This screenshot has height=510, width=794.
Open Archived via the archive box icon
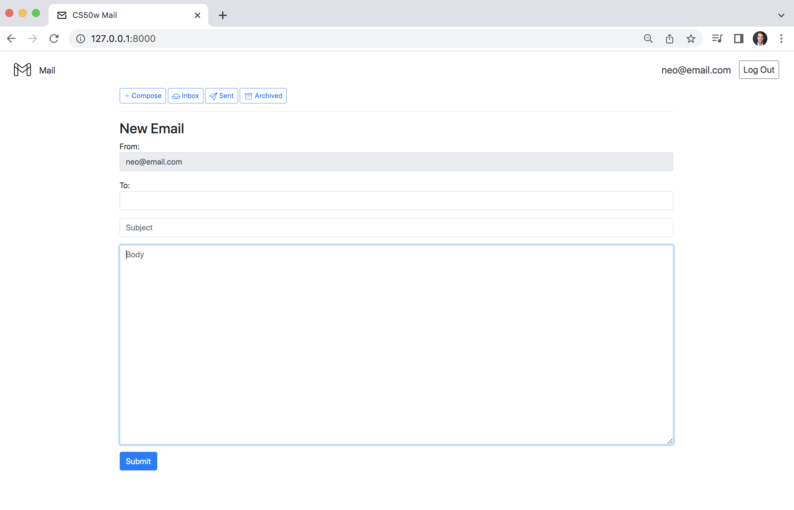coord(248,96)
